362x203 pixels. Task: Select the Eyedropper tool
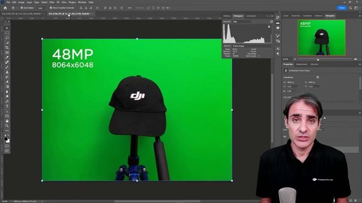pos(7,58)
